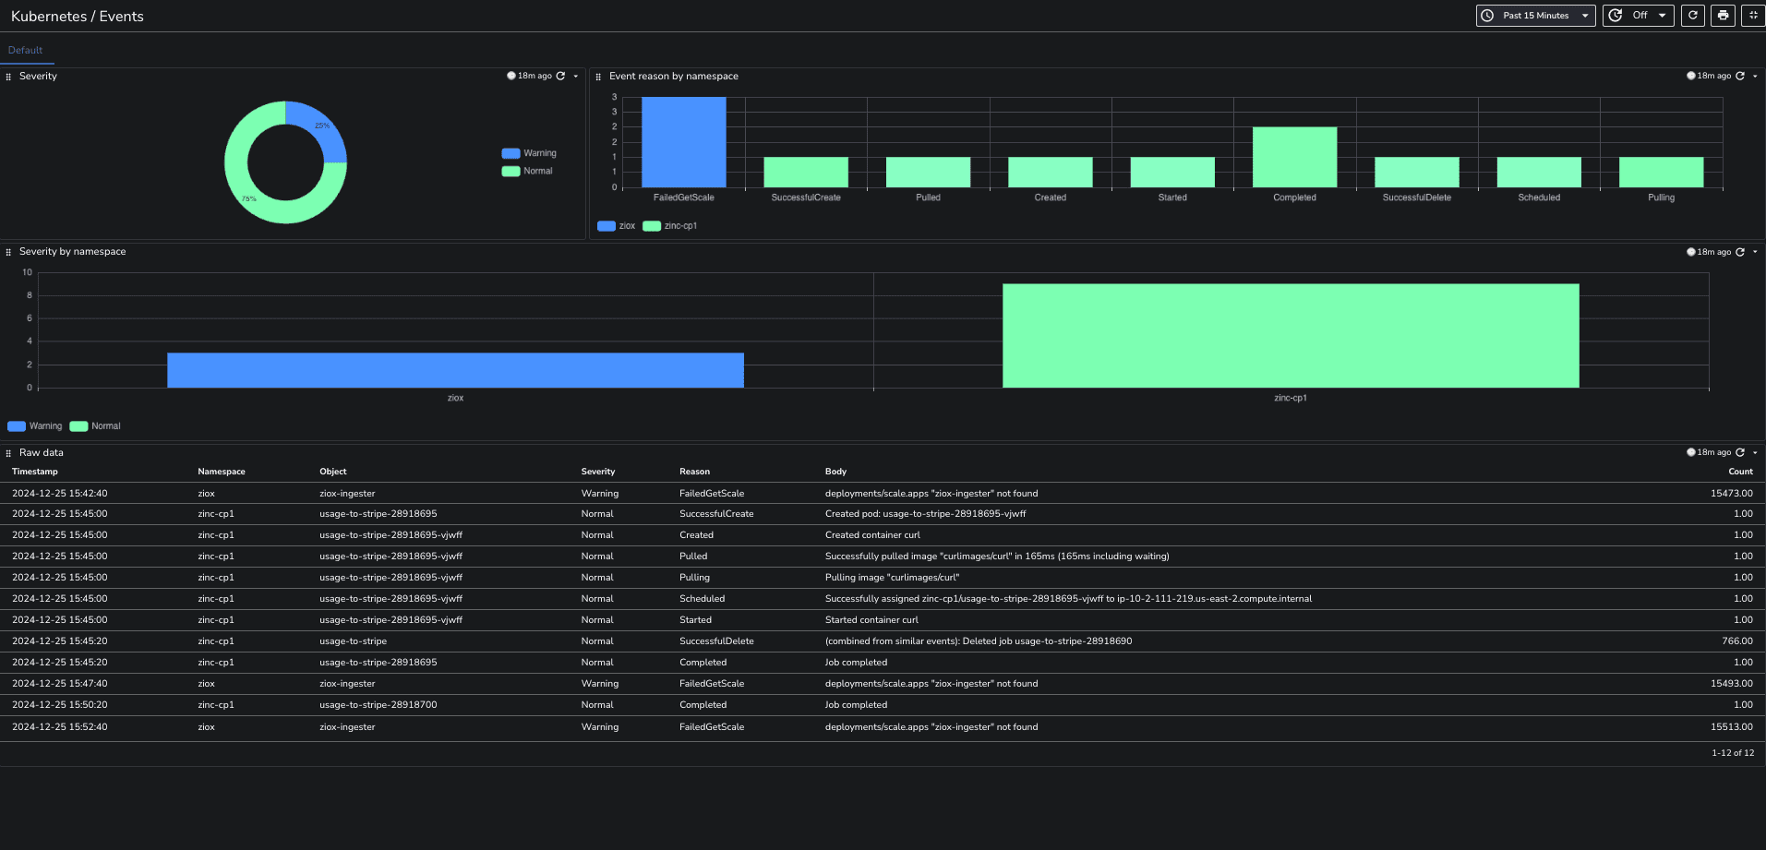The height and width of the screenshot is (850, 1766).
Task: Click the print dashboard icon
Action: coord(1723,16)
